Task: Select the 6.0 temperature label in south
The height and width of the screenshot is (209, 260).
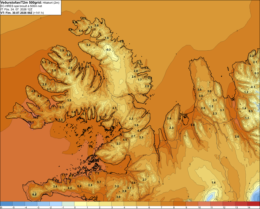Action: click(79, 186)
